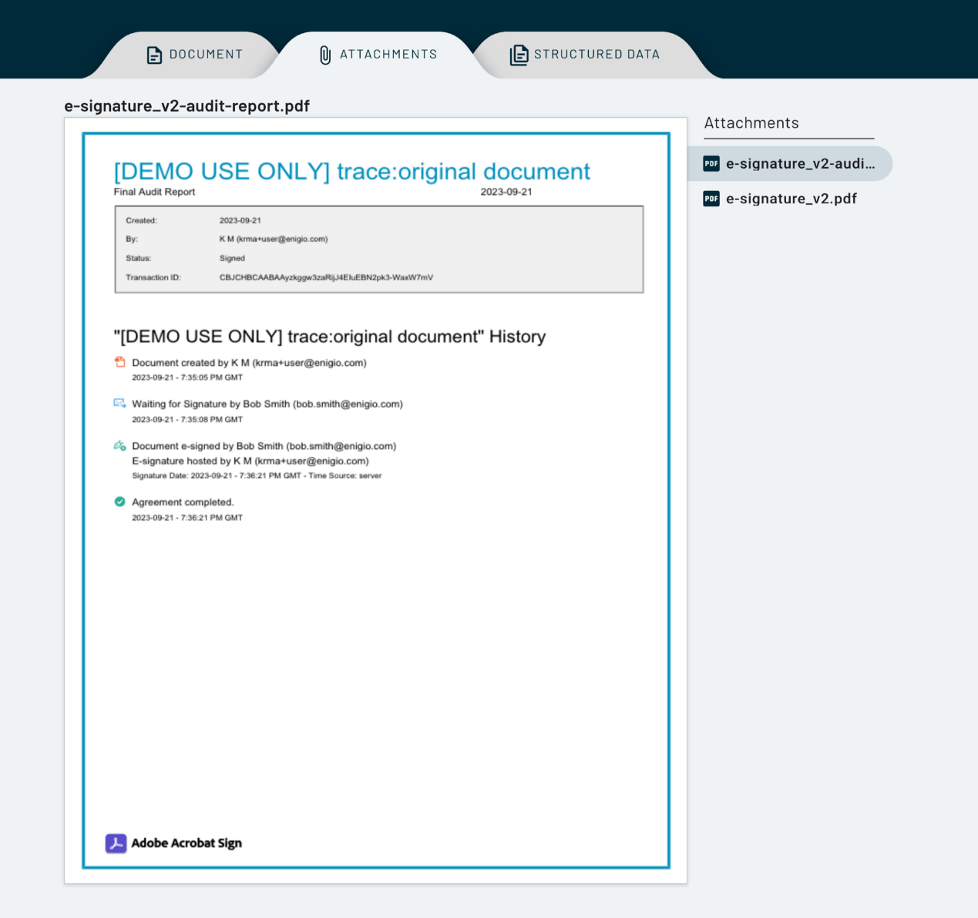Viewport: 978px width, 918px height.
Task: Click PDF icon beside e-signature_v2-audit report
Action: (711, 163)
